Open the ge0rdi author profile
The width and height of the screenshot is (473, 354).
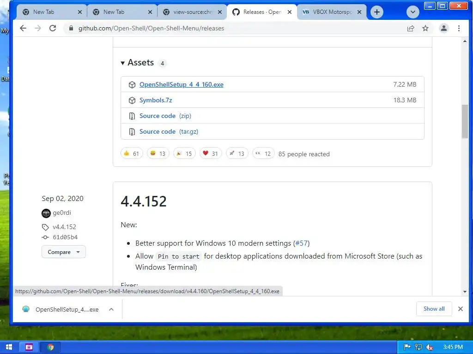(62, 213)
